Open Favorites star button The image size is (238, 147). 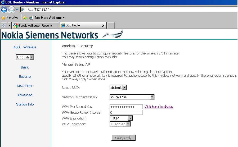[10, 17]
